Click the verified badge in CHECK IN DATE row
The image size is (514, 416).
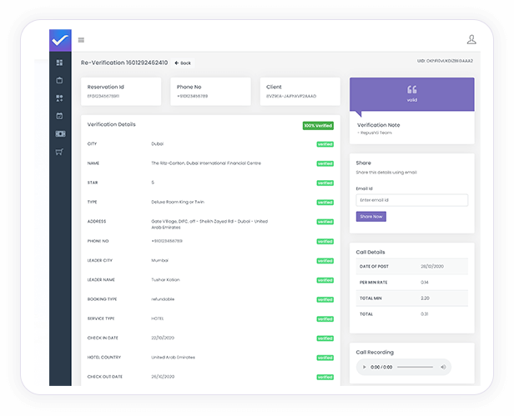pos(325,338)
